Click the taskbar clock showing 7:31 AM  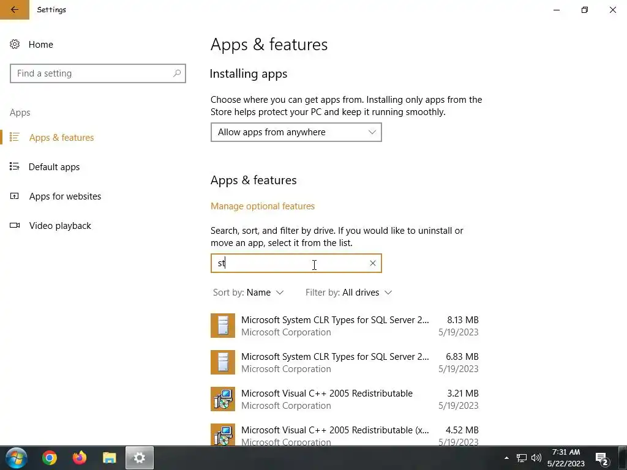tap(566, 458)
